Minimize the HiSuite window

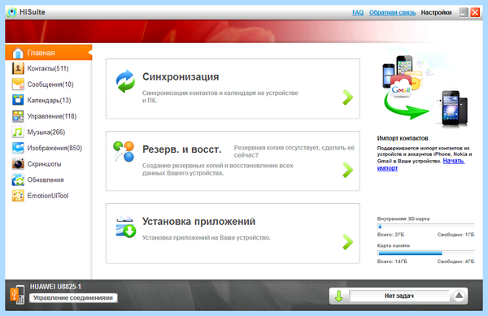[x=464, y=12]
